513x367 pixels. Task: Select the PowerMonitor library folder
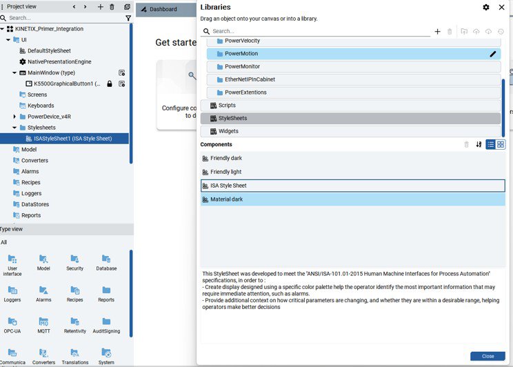click(354, 66)
